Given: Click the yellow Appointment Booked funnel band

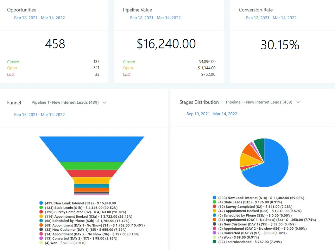Looking at the screenshot, I should [92, 180].
